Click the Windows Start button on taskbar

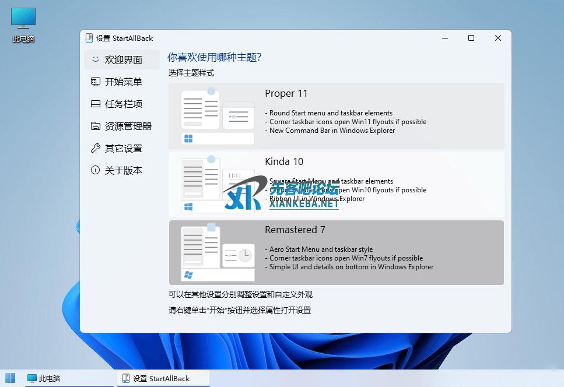(x=10, y=378)
